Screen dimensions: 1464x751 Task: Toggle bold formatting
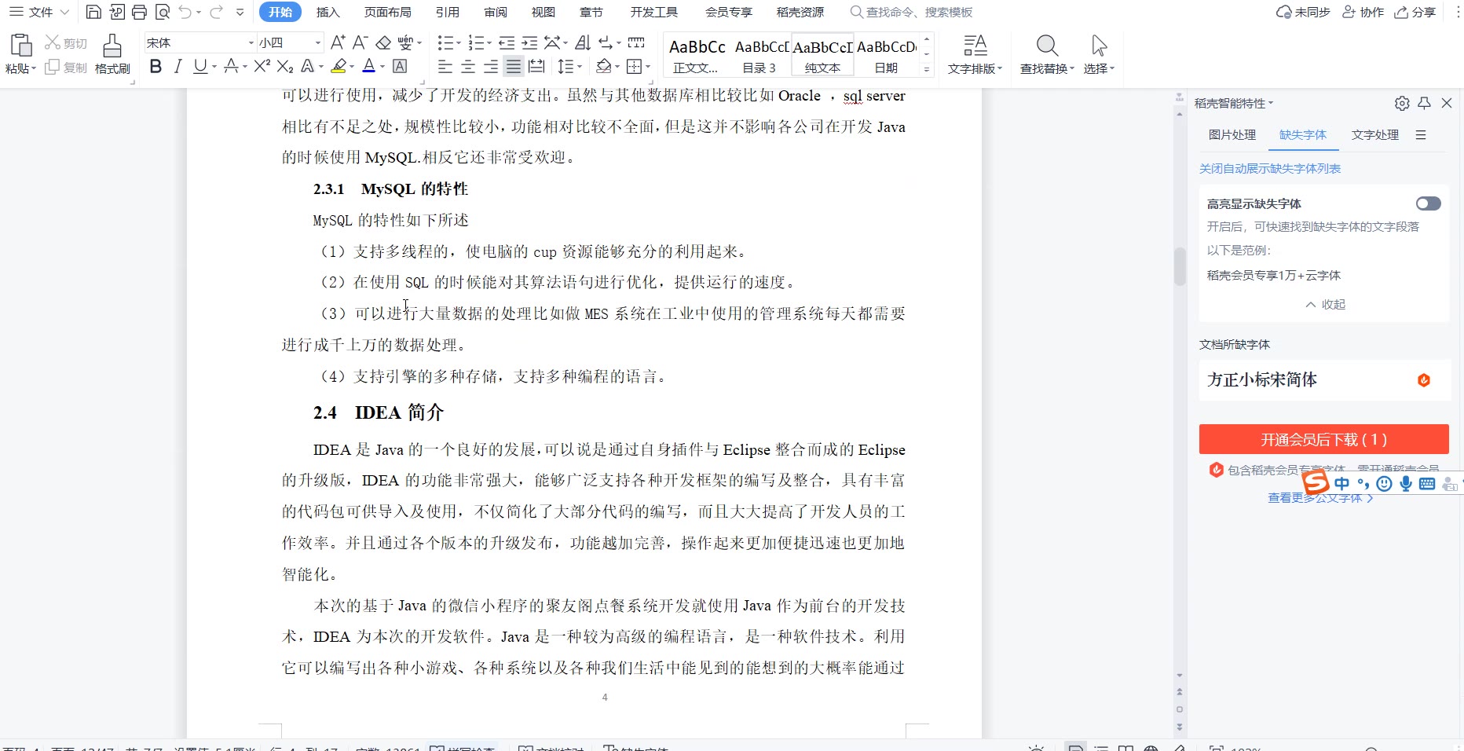(x=156, y=67)
